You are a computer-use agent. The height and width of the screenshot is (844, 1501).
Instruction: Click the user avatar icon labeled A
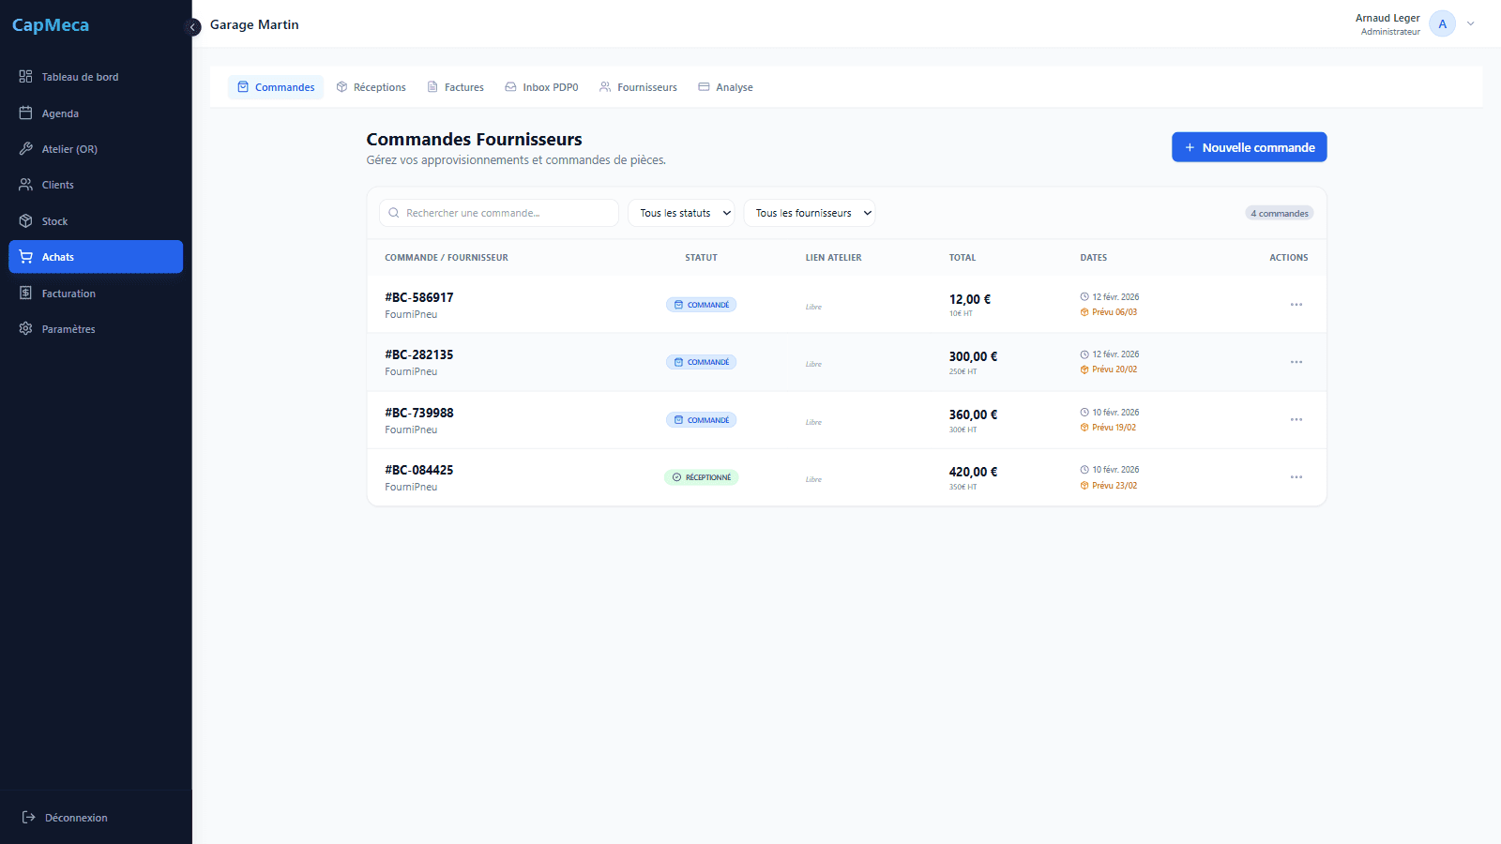click(x=1442, y=24)
